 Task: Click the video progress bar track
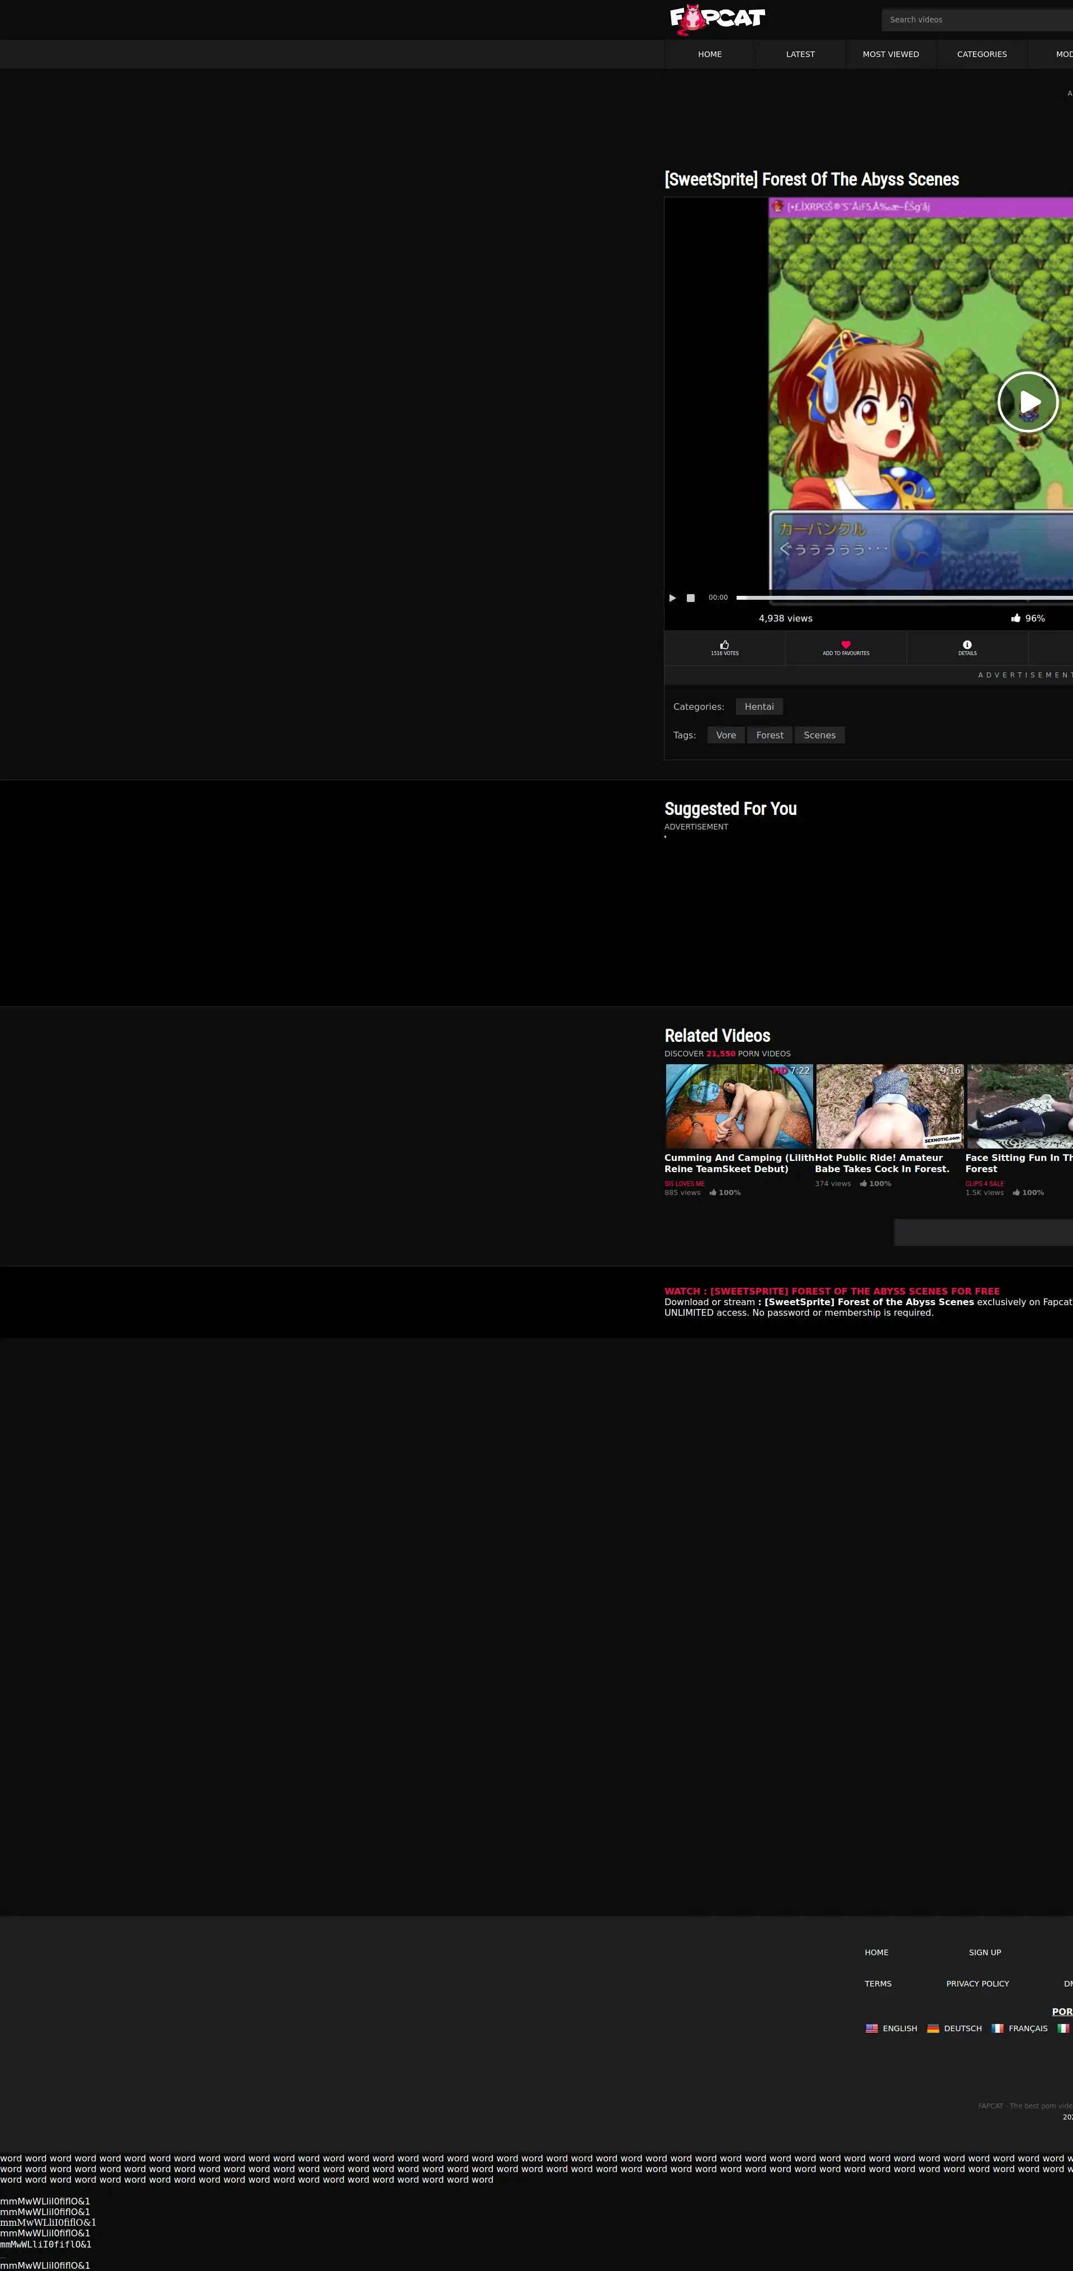(x=899, y=598)
